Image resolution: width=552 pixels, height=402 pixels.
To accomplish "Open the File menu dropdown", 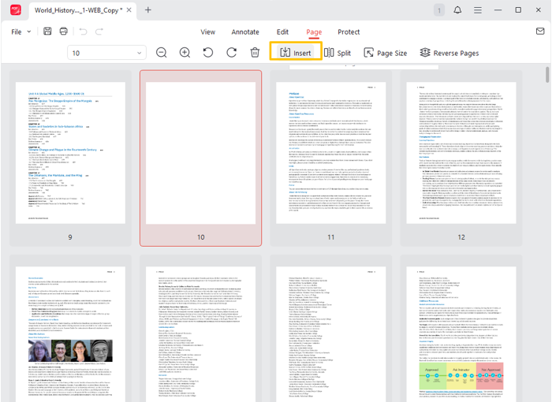I will tap(21, 32).
